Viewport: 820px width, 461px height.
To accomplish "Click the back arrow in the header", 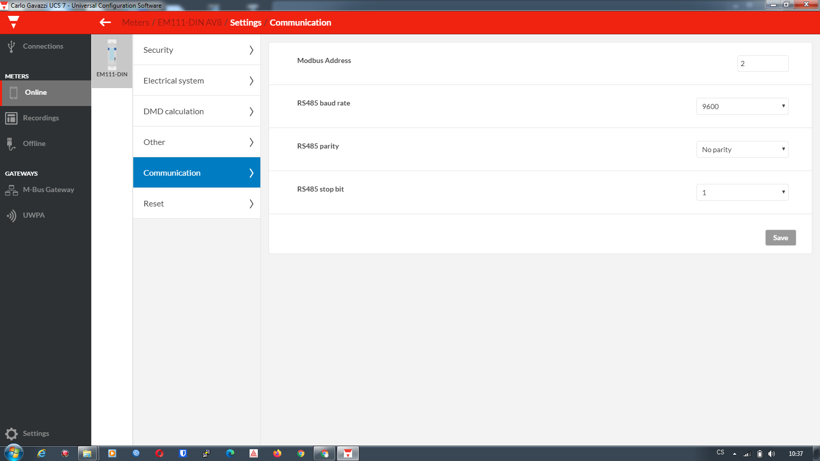I will tap(105, 23).
